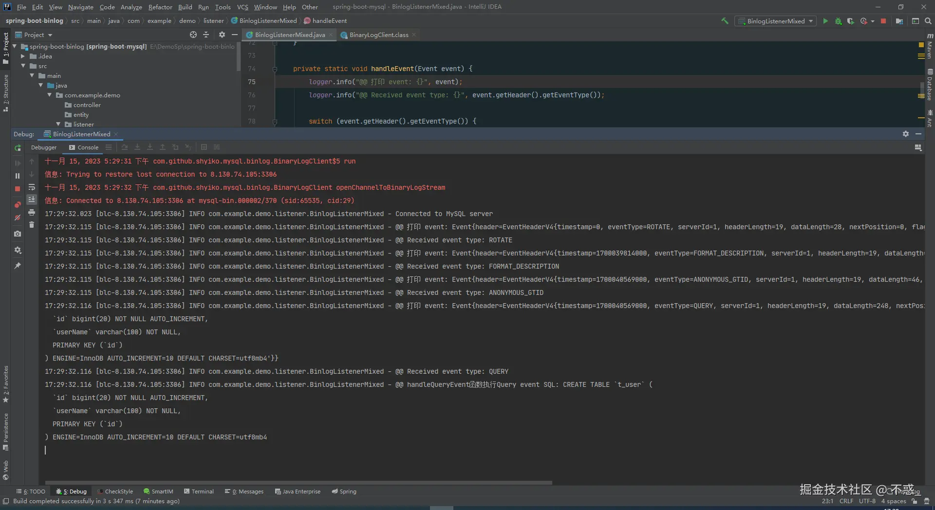Image resolution: width=935 pixels, height=510 pixels.
Task: Pause the running program in debugger
Action: tap(18, 176)
